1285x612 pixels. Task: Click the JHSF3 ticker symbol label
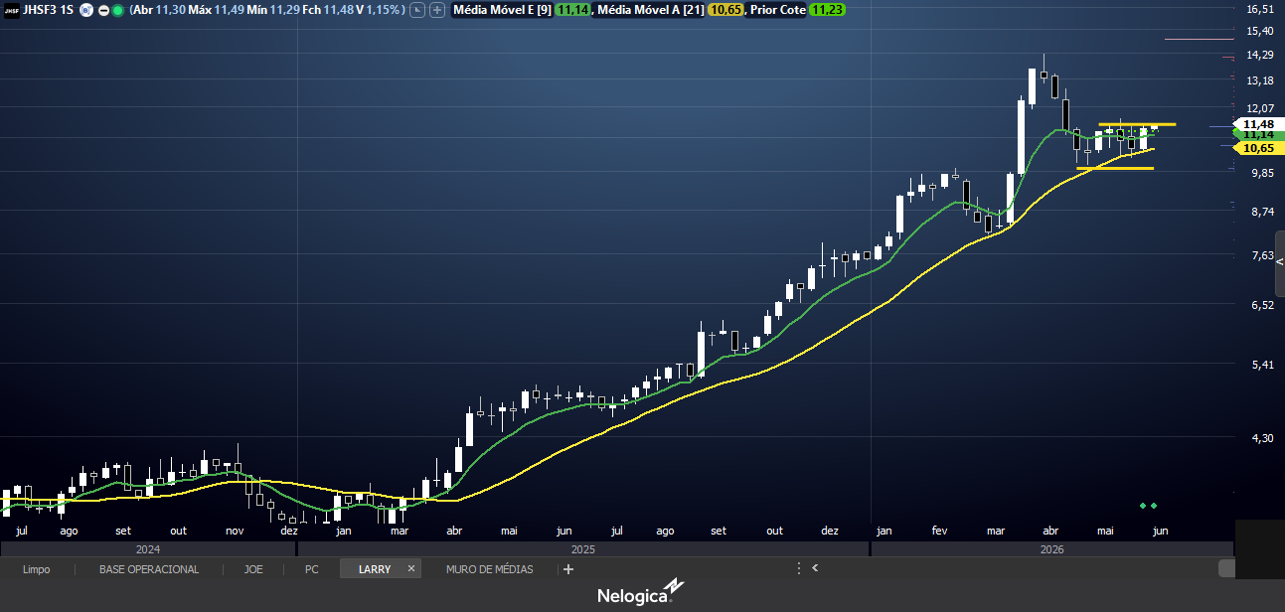(x=41, y=10)
